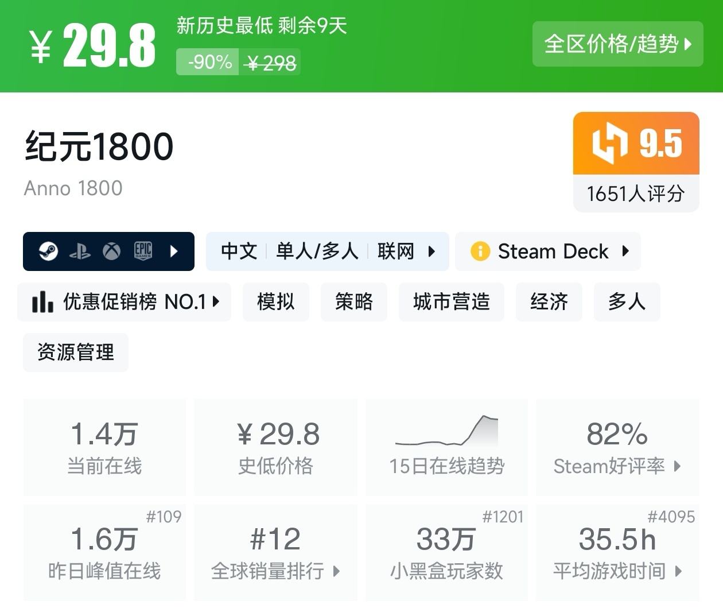The width and height of the screenshot is (723, 608).
Task: Toggle the 策略 tag filter
Action: pyautogui.click(x=353, y=302)
